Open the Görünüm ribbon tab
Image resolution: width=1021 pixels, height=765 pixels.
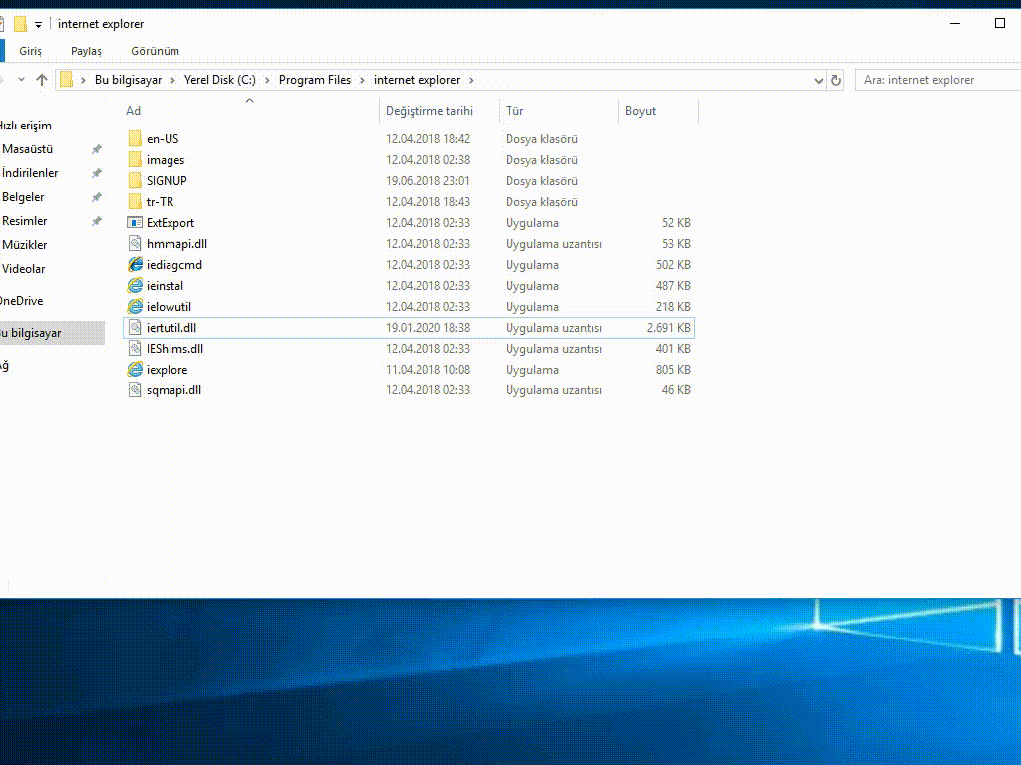coord(155,51)
